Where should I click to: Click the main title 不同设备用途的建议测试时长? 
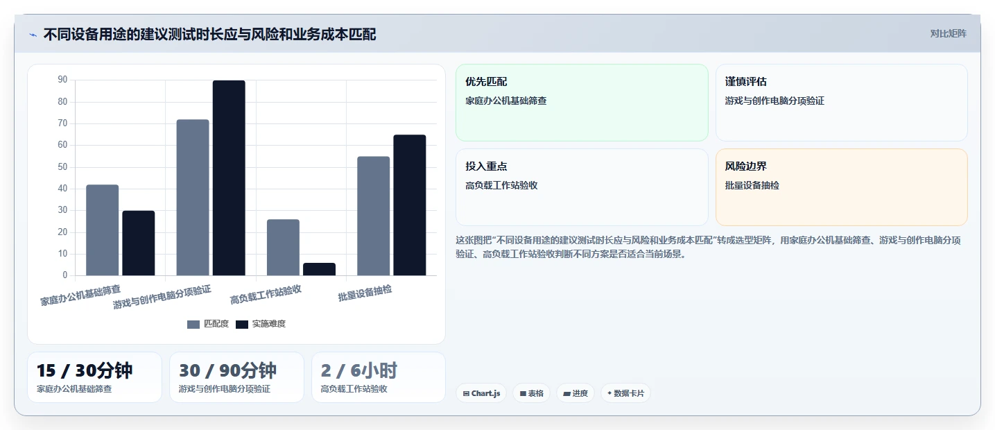pos(209,34)
